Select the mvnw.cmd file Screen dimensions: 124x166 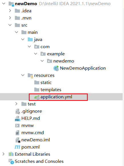pos(30,133)
